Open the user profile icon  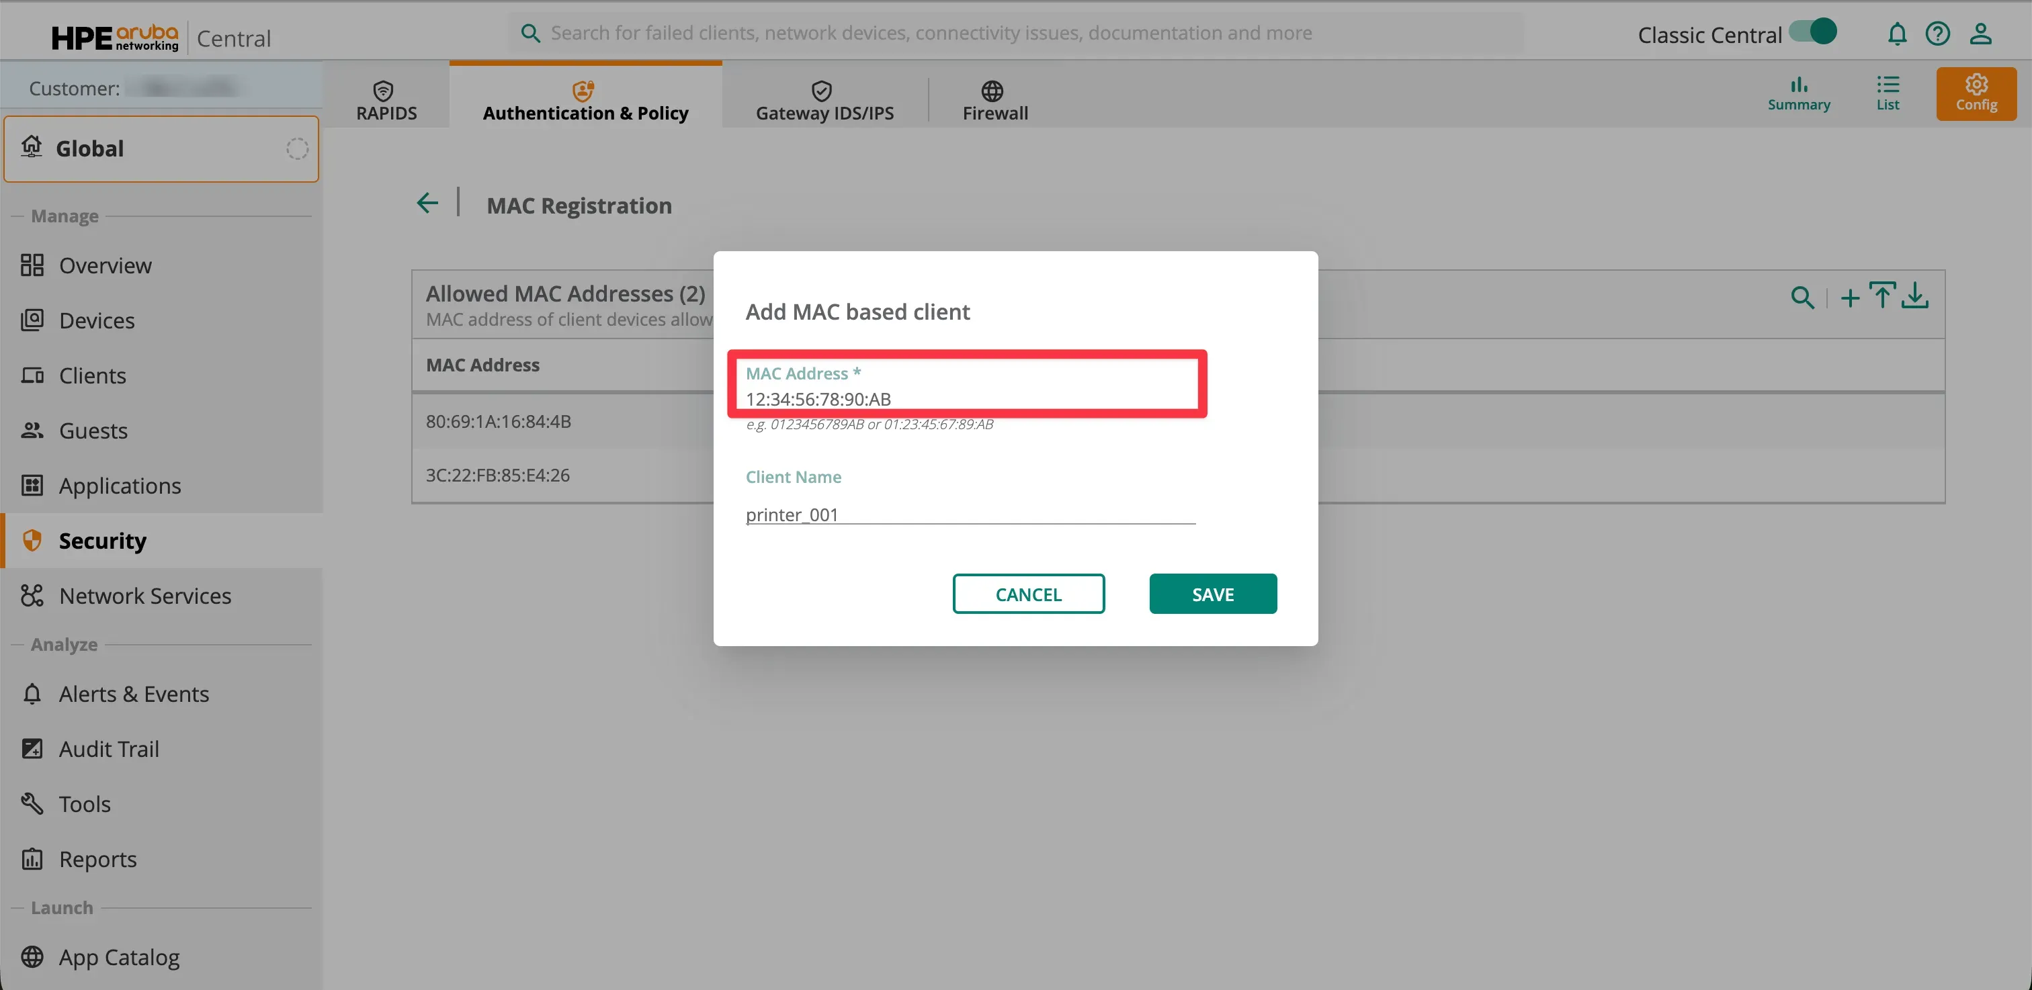[x=1981, y=34]
